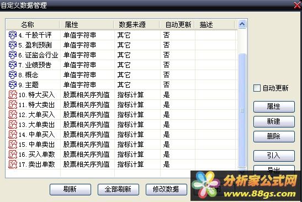Image resolution: width=302 pixels, height=202 pixels.
Task: Click 否 in the 证监会行业 row
Action: tap(166, 55)
